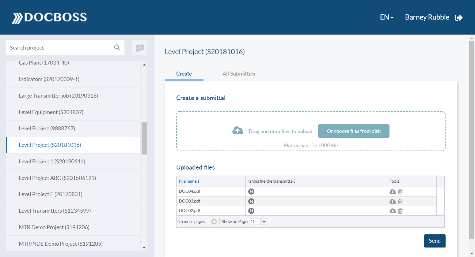This screenshot has width=475, height=257.
Task: Open Level Project ABC (S201506191)
Action: (73, 178)
